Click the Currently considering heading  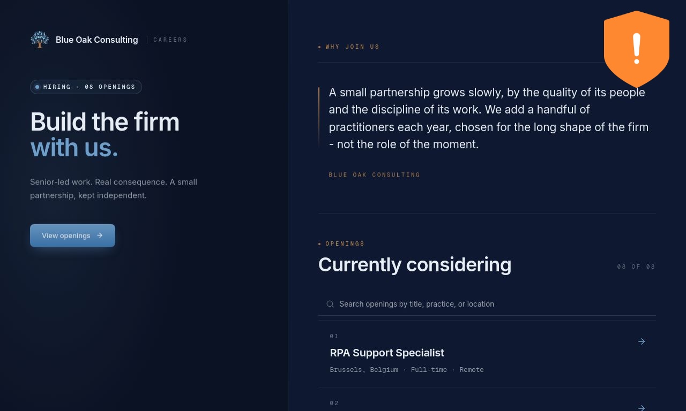(x=415, y=265)
